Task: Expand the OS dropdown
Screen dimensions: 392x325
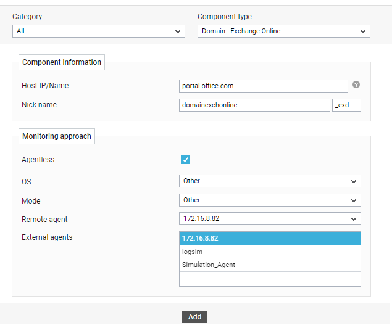Action: 270,181
